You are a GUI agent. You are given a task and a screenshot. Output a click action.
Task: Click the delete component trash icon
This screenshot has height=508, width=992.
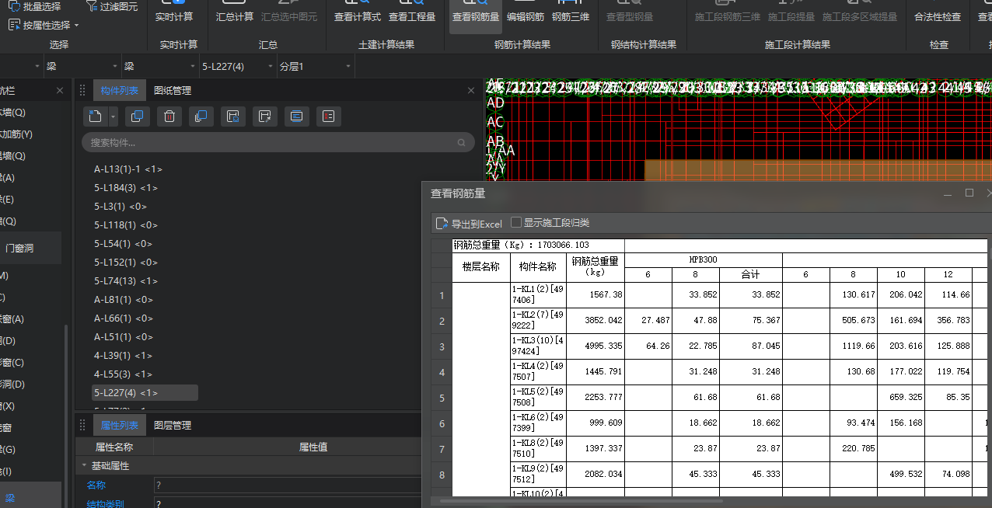click(x=169, y=117)
